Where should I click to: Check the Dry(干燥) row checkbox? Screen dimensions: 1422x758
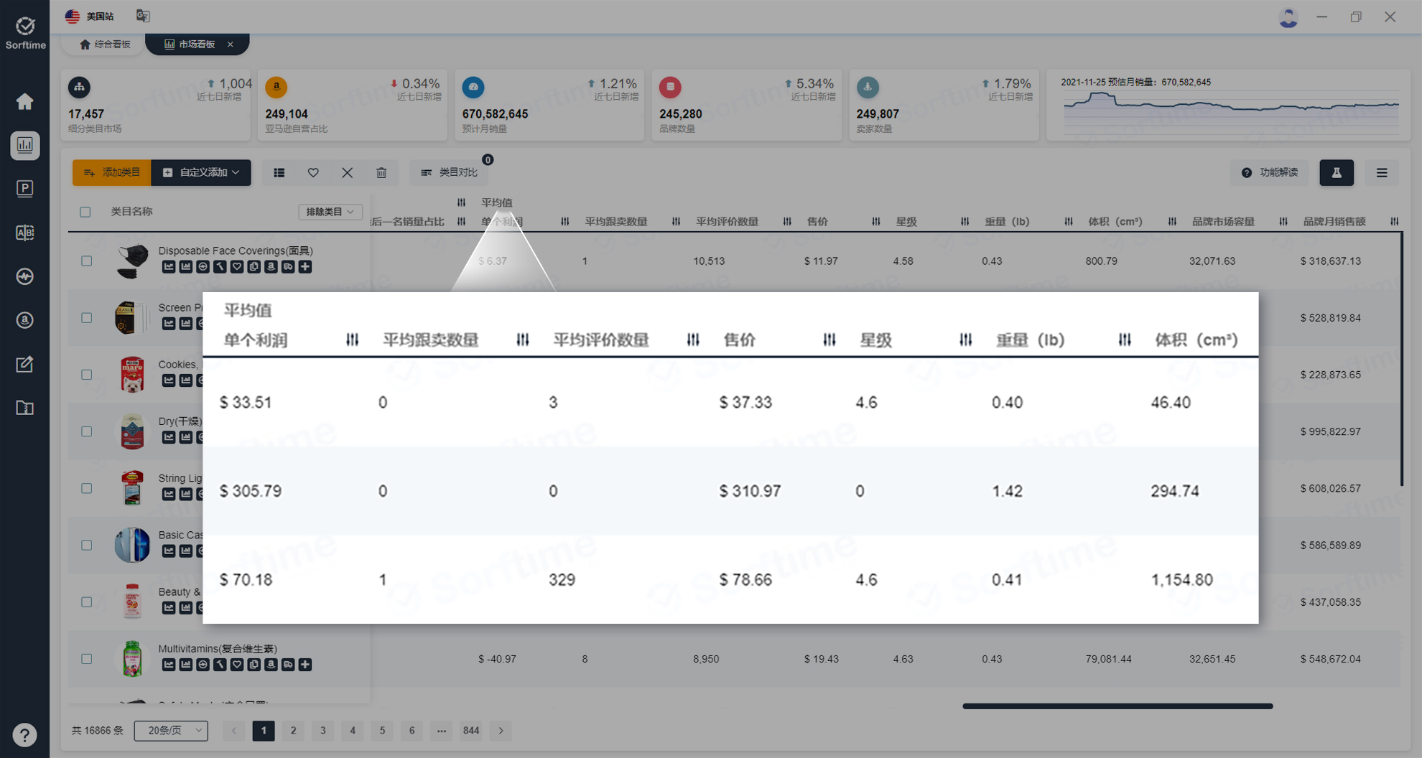86,431
